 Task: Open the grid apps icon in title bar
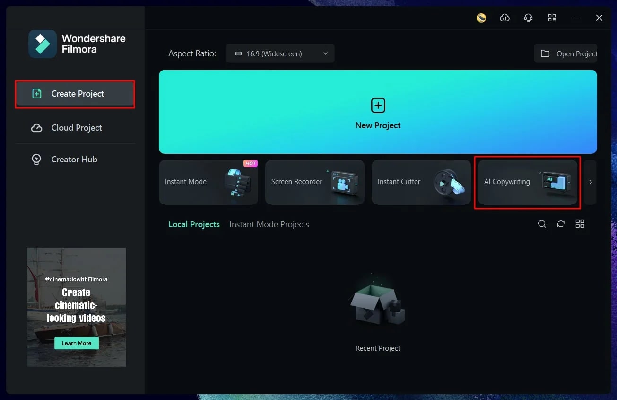click(x=552, y=18)
